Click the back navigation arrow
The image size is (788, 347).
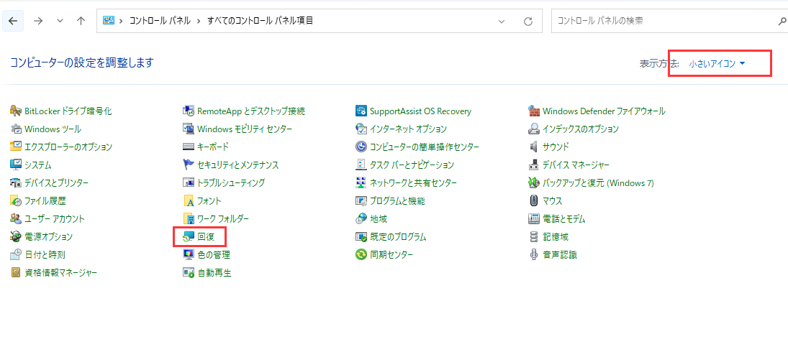pyautogui.click(x=13, y=21)
